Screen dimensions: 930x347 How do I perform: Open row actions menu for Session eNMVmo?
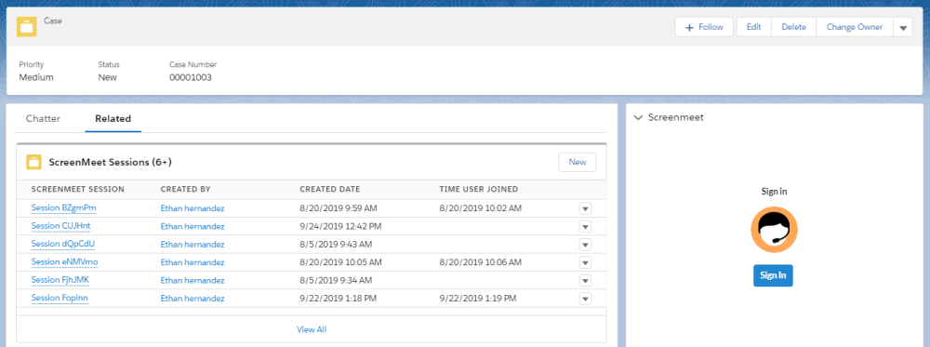point(585,262)
